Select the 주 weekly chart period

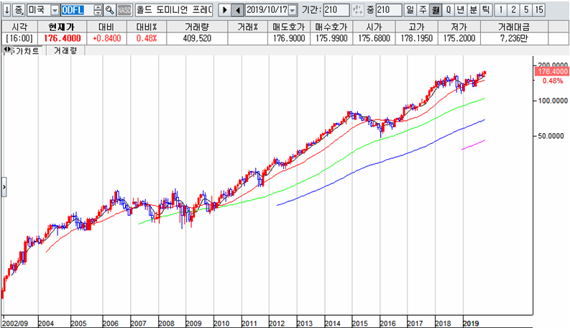pos(423,10)
